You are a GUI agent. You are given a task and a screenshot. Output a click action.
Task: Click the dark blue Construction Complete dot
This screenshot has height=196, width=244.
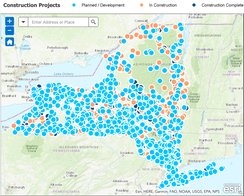[x=194, y=5]
